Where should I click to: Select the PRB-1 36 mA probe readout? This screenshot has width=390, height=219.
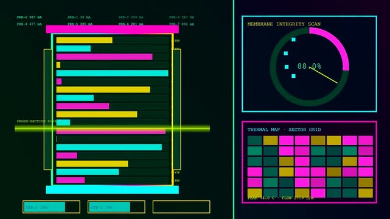click(x=79, y=18)
